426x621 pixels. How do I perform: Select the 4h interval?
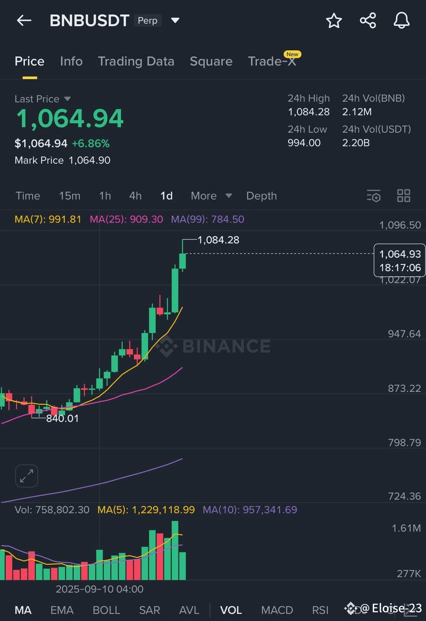pyautogui.click(x=135, y=196)
